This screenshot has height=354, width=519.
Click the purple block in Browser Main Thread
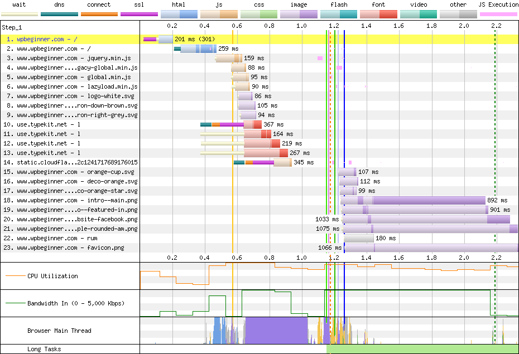coord(276,330)
